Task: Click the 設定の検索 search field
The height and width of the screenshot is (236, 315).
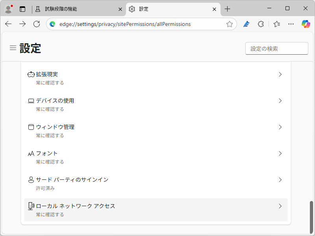Action: (276, 48)
